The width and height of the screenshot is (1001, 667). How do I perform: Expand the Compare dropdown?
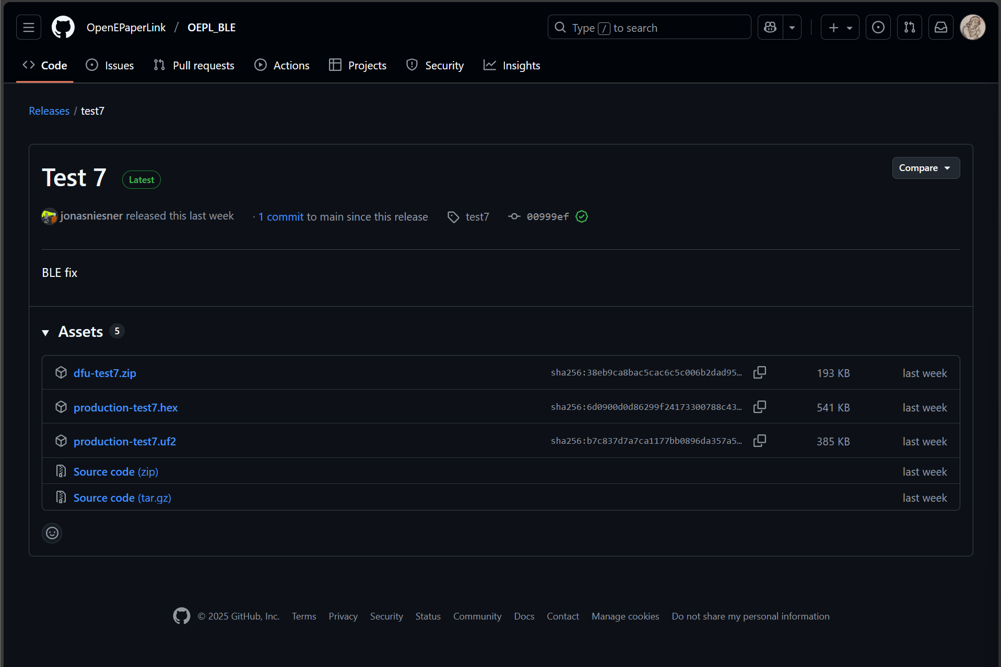click(x=925, y=168)
